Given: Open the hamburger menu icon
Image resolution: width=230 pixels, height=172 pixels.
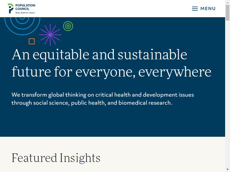Looking at the screenshot, I should tap(195, 9).
